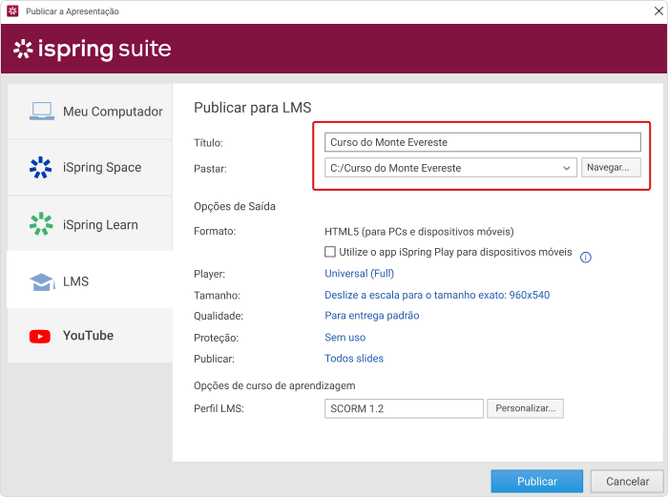
Task: Click the folder path text C:/Curso do Monte Evereste
Action: (x=396, y=168)
